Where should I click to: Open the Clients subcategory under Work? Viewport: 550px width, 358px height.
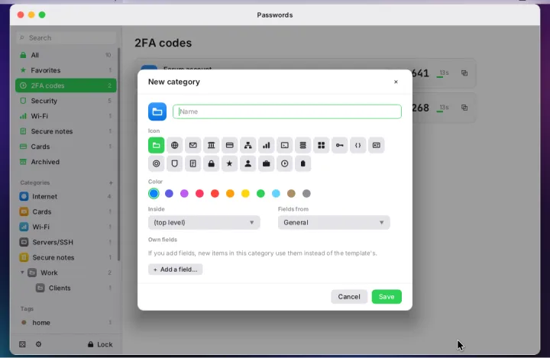click(x=66, y=288)
